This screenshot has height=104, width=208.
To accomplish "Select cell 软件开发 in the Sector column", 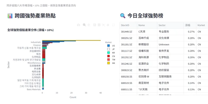I will click(x=170, y=51).
